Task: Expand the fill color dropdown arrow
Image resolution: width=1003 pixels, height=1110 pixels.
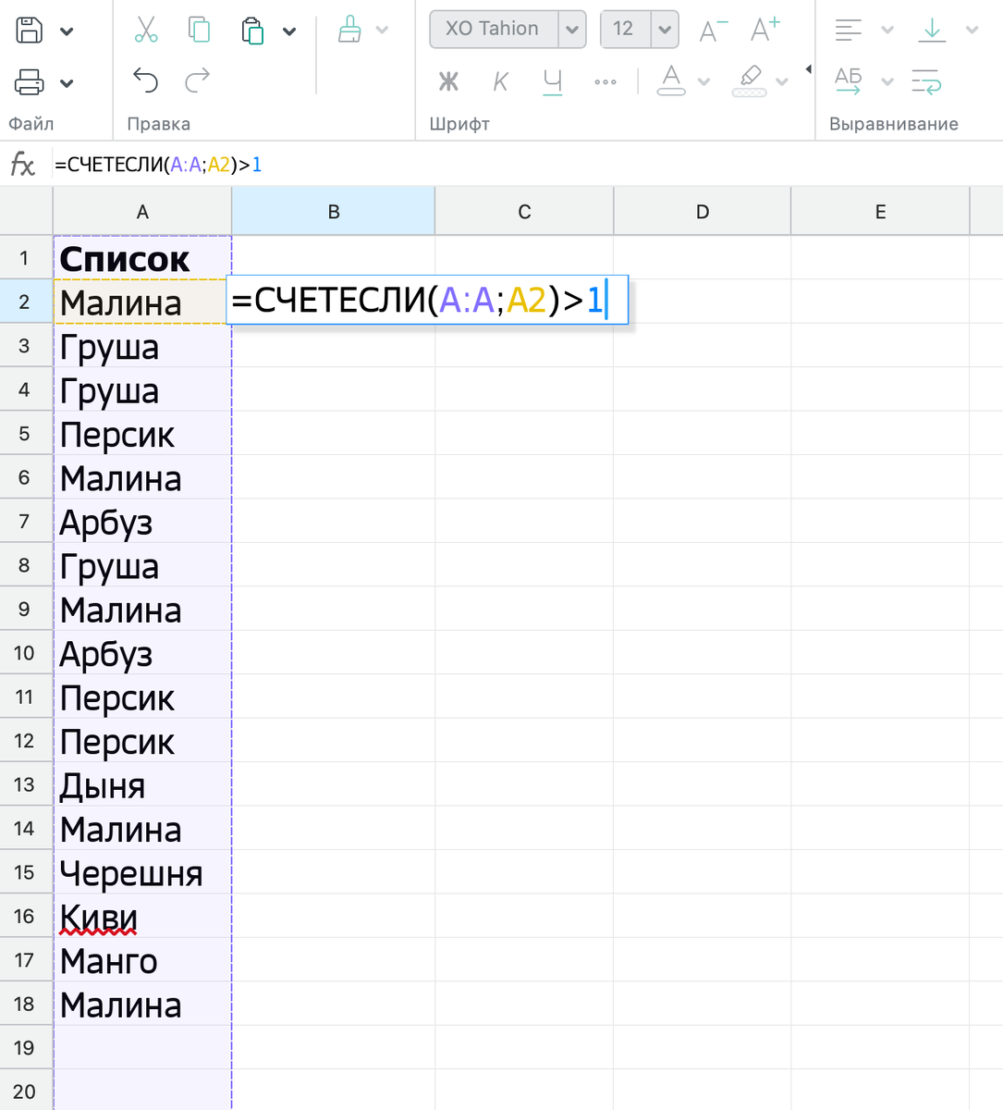Action: (x=782, y=82)
